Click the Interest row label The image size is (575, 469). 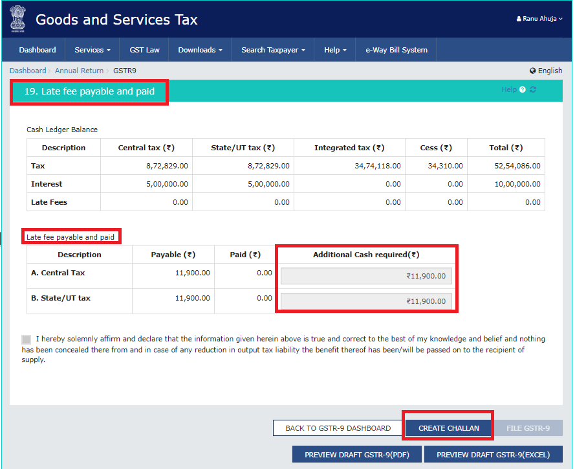47,184
